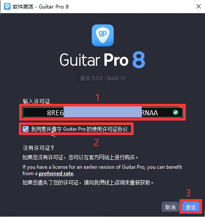Click the red annotation number 2
Image resolution: width=205 pixels, height=217 pixels.
[96, 142]
